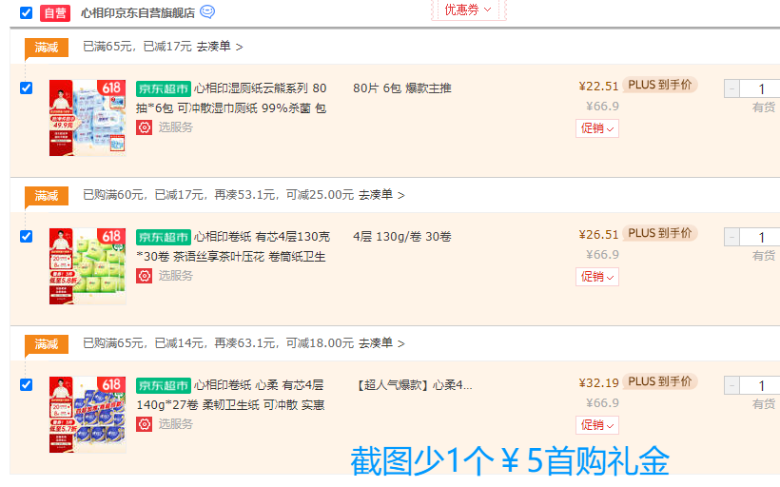Open 心相印湿厕纸云熊系列 product title

pyautogui.click(x=231, y=98)
